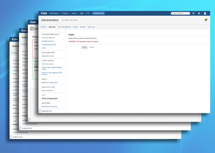Screen dimensions: 215x153
Task: Confirm deletion with the Delete button
Action: pos(84,47)
